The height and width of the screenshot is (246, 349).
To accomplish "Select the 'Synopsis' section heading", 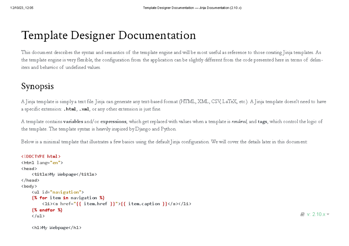I will tap(37, 86).
